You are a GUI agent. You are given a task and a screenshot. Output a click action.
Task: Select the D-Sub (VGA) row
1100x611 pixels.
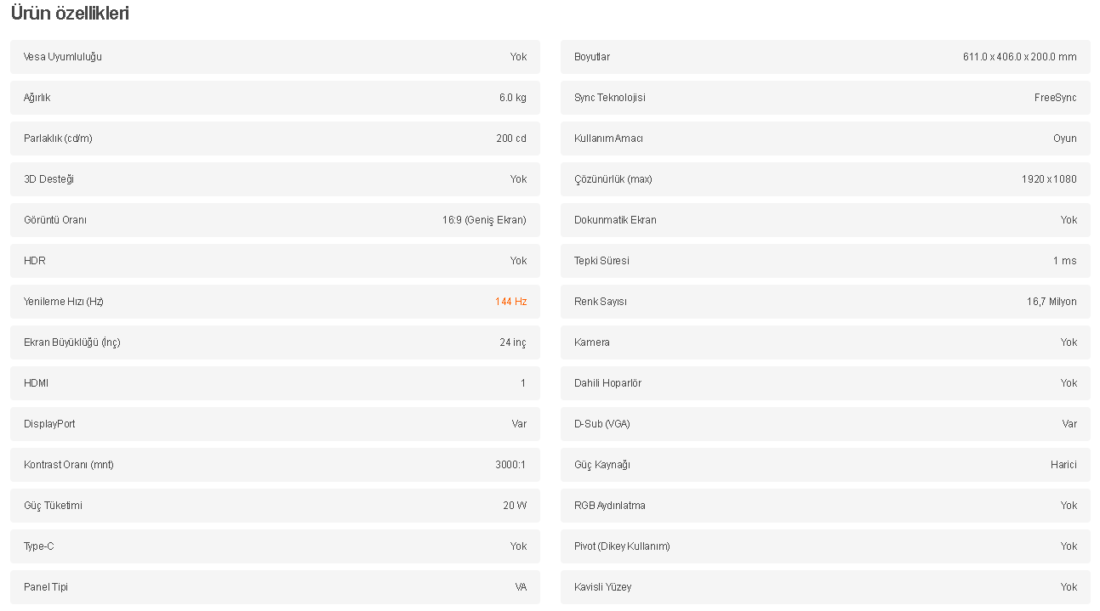click(x=825, y=424)
